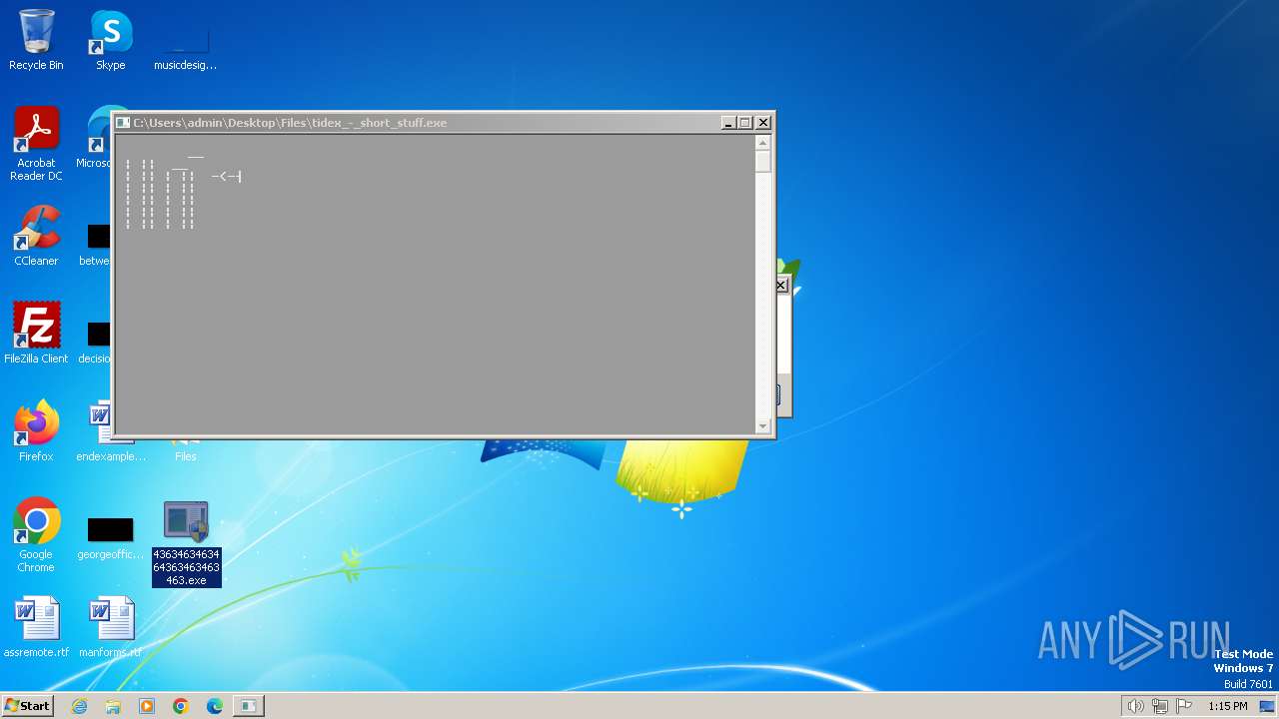The image size is (1279, 719).
Task: Select the running console app taskbar button
Action: click(248, 706)
